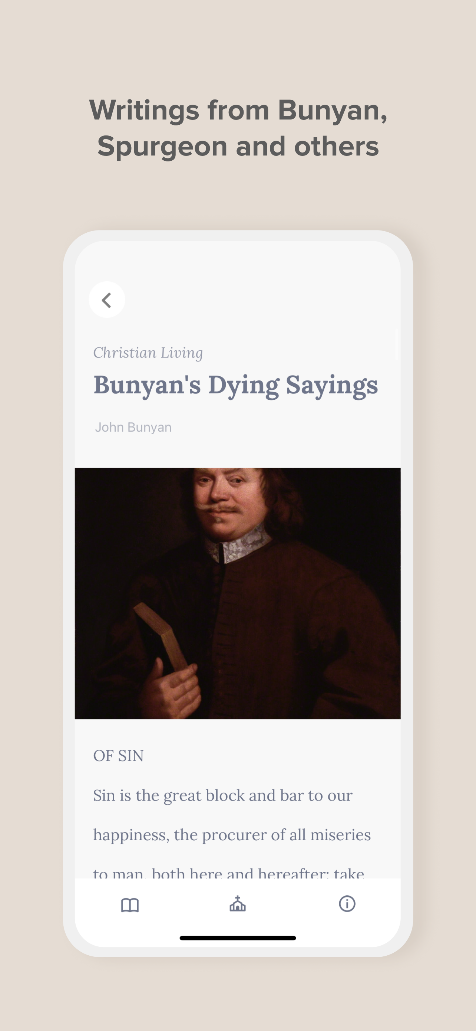
Task: Tap the home indicator bar
Action: (238, 938)
